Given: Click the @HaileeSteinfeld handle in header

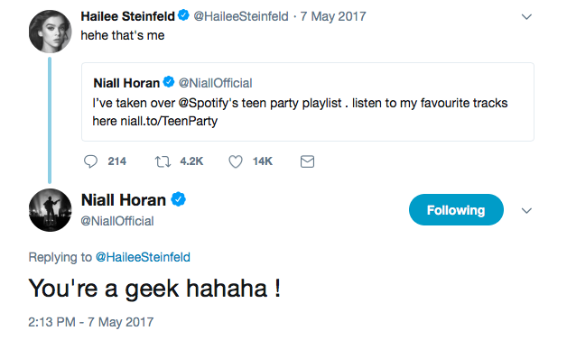Looking at the screenshot, I should click(241, 16).
